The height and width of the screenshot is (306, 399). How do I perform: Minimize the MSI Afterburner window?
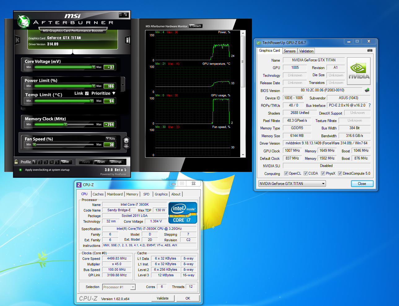click(x=121, y=15)
